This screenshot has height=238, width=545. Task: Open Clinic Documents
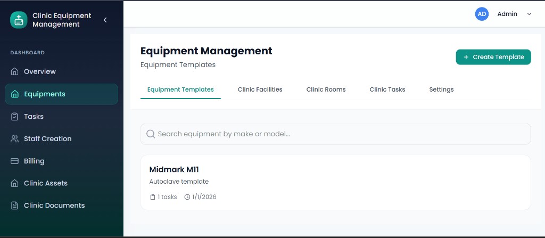point(62,206)
